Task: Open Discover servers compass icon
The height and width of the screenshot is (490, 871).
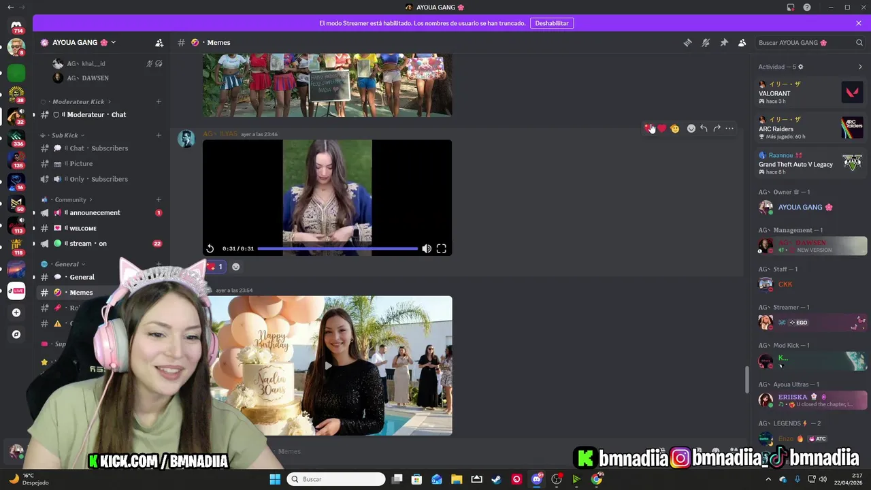Action: point(16,334)
